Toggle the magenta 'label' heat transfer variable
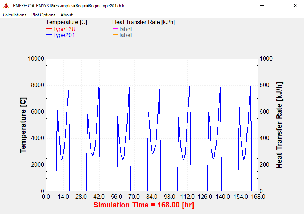This screenshot has width=304, height=214. coord(125,29)
